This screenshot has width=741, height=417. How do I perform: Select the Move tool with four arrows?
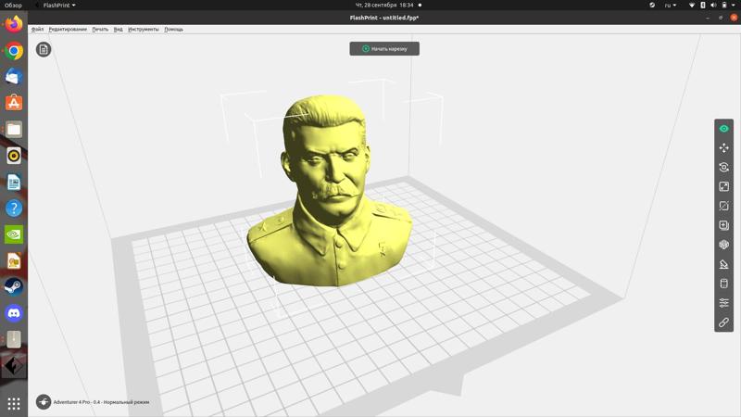tap(723, 148)
